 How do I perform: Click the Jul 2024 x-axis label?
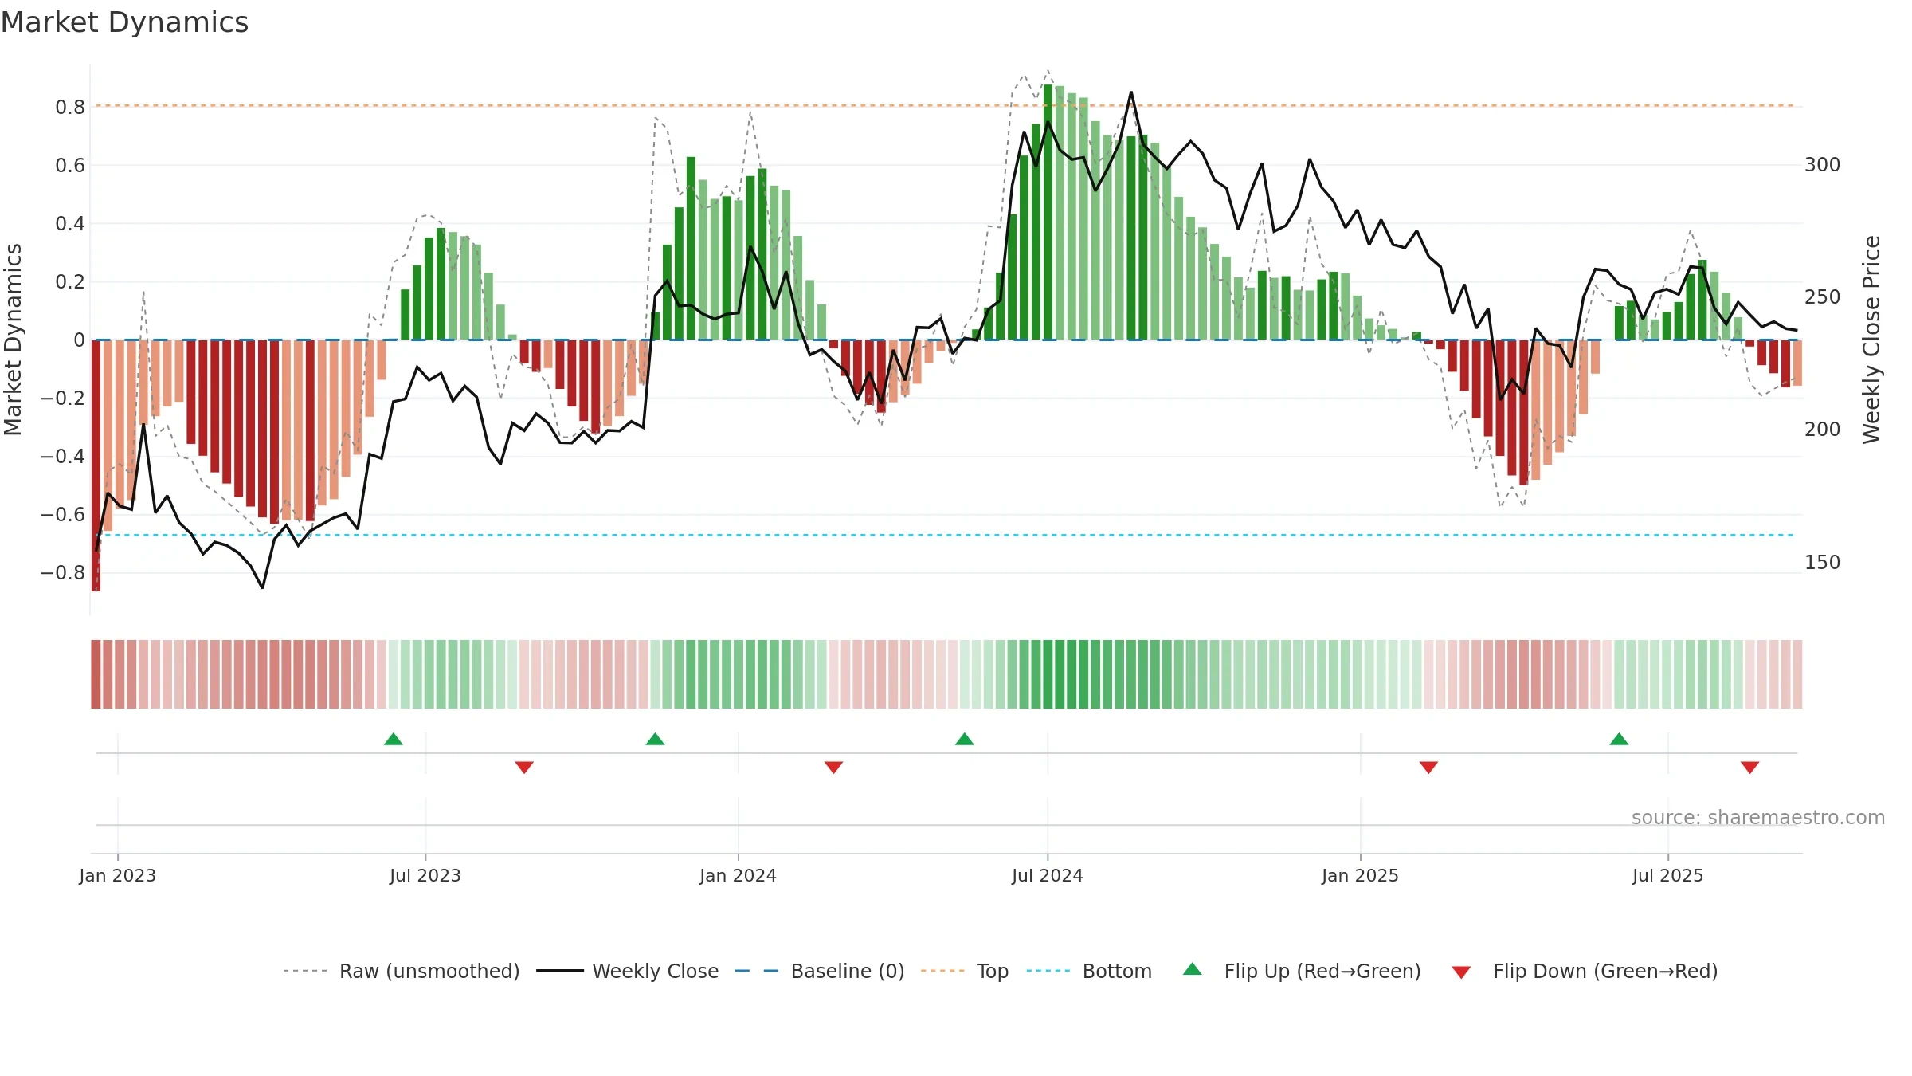point(1048,875)
